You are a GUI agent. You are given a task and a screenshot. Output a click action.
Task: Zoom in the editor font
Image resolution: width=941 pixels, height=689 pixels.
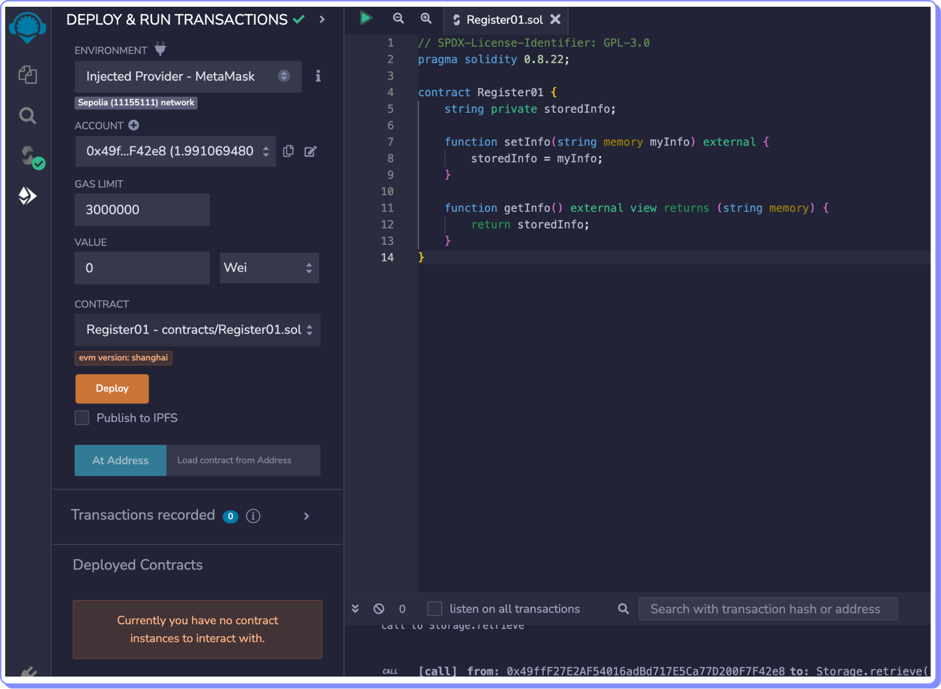pyautogui.click(x=426, y=19)
